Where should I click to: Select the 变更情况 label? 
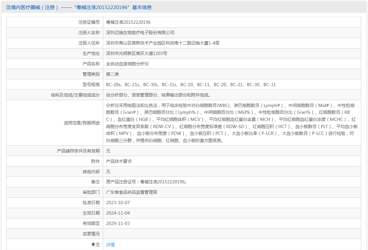91,234
